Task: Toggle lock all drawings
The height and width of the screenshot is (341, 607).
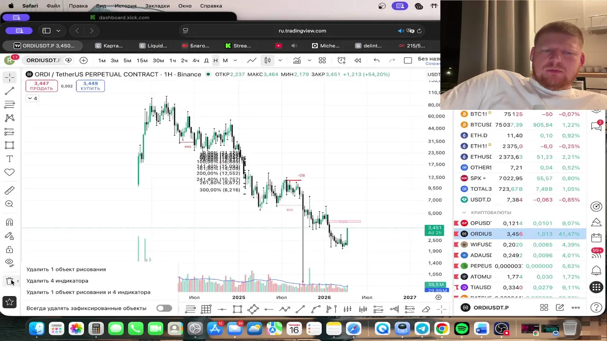Action: coord(9,250)
